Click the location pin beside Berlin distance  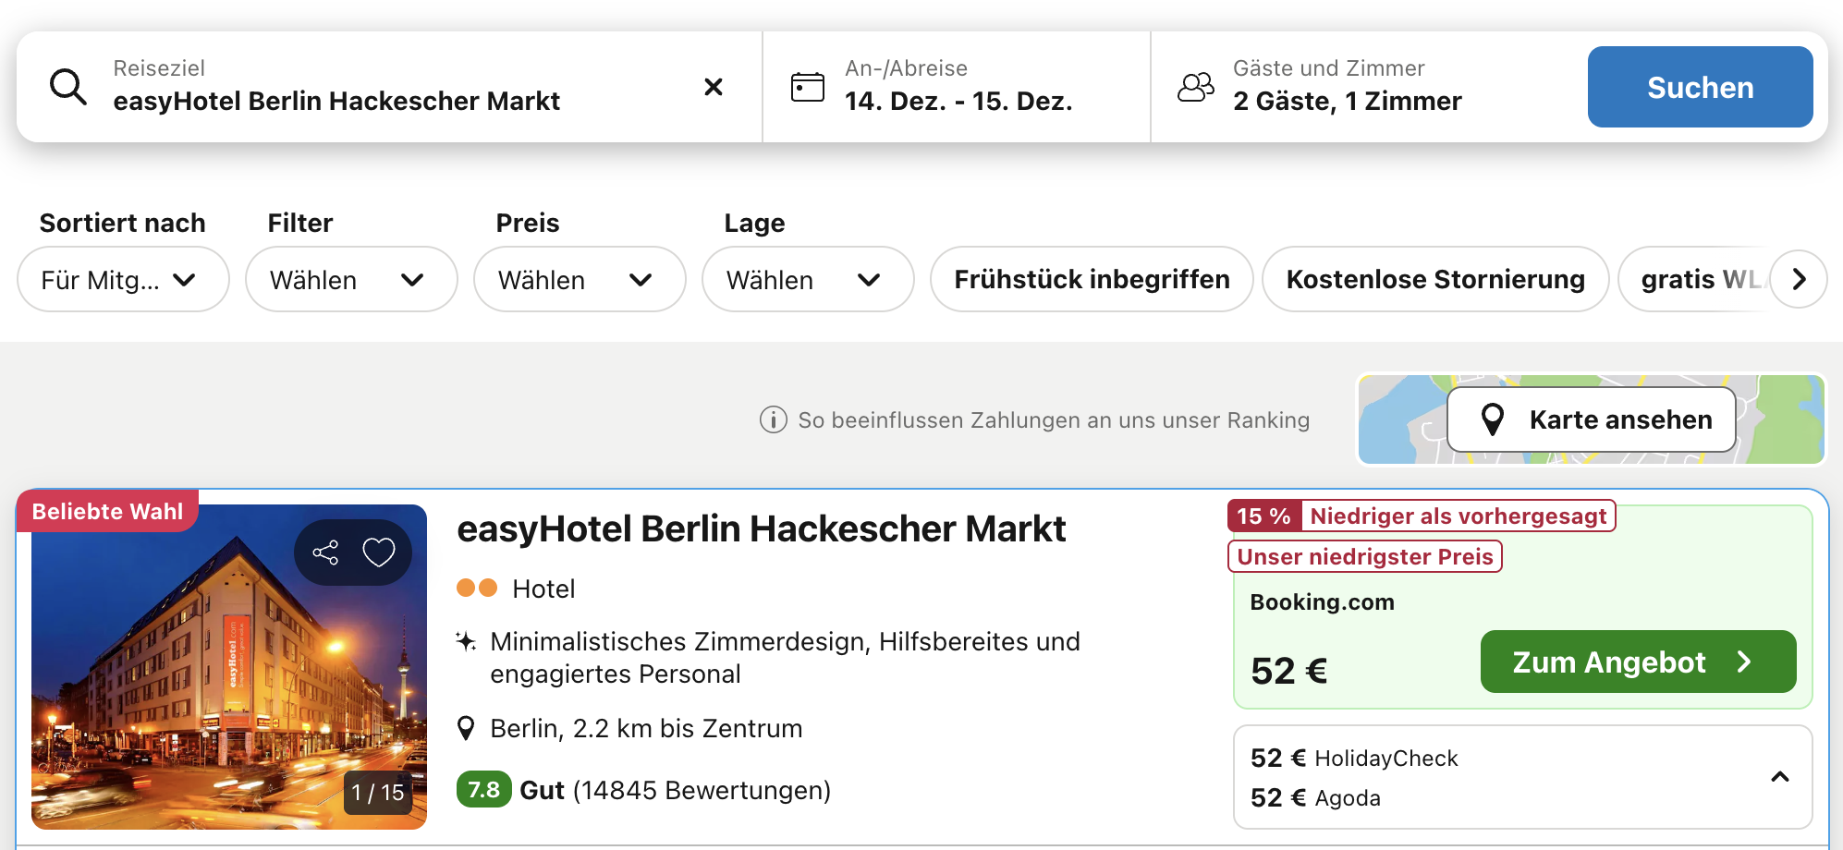[467, 728]
